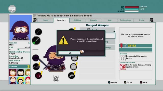The width and height of the screenshot is (163, 91).
Task: Click the RT bumper icon
Action: pyautogui.click(x=152, y=20)
